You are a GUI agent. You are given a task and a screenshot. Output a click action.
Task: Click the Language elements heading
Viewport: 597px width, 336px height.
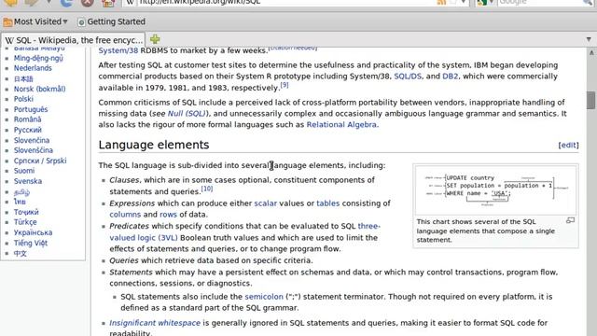tap(154, 145)
